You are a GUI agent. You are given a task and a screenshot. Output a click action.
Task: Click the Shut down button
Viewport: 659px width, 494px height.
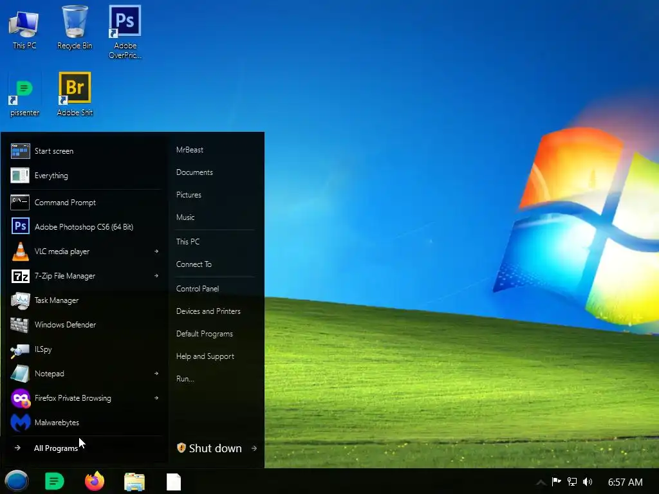pyautogui.click(x=215, y=448)
